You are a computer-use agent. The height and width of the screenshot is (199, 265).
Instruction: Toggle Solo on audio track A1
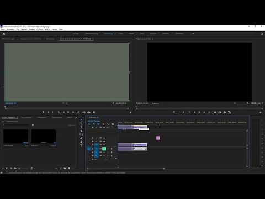pyautogui.click(x=108, y=149)
